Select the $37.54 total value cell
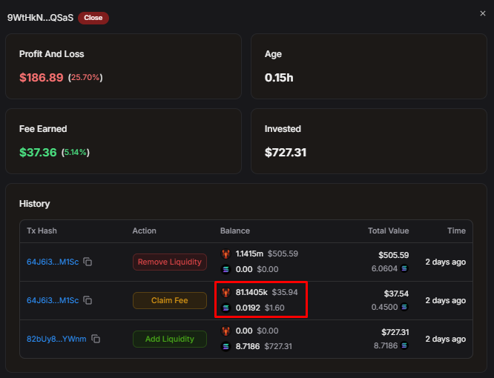Viewport: 494px width, 378px height. coord(396,294)
